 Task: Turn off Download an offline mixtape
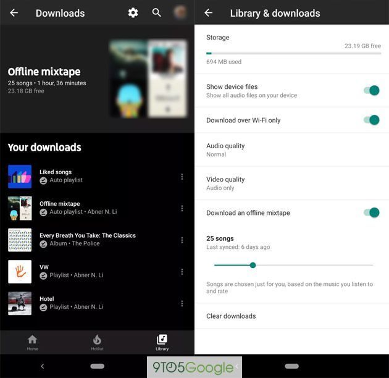click(371, 213)
